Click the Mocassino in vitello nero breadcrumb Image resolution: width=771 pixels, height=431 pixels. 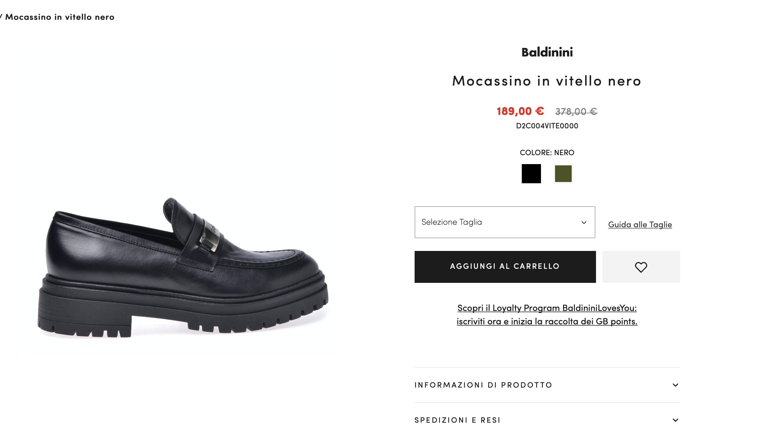tap(60, 17)
